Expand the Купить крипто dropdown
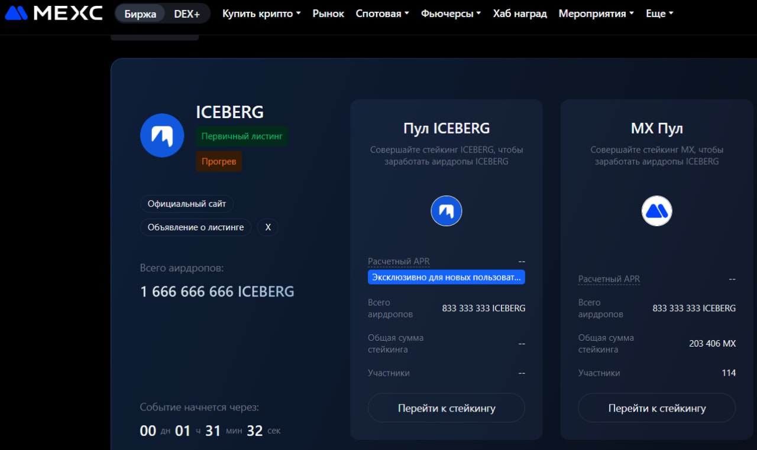The width and height of the screenshot is (757, 450). click(261, 13)
